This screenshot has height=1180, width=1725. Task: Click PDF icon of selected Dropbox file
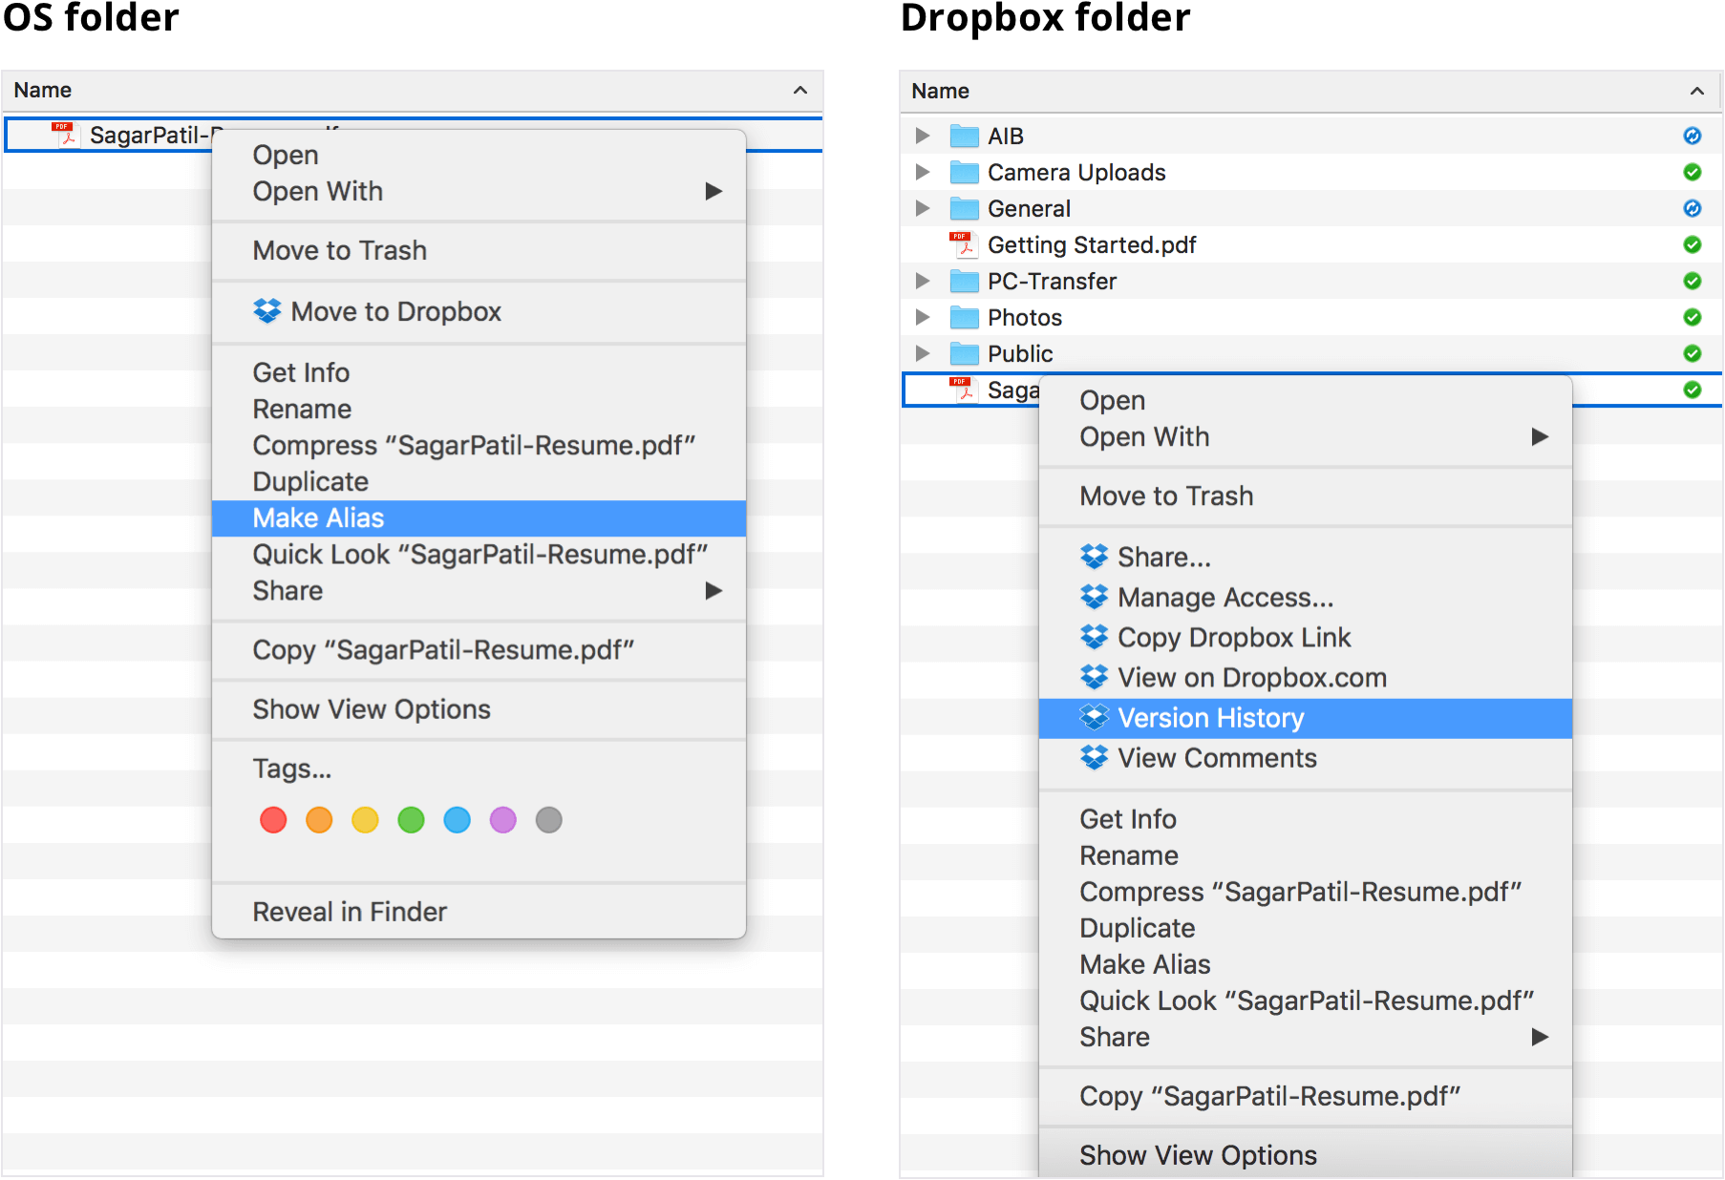coord(963,390)
